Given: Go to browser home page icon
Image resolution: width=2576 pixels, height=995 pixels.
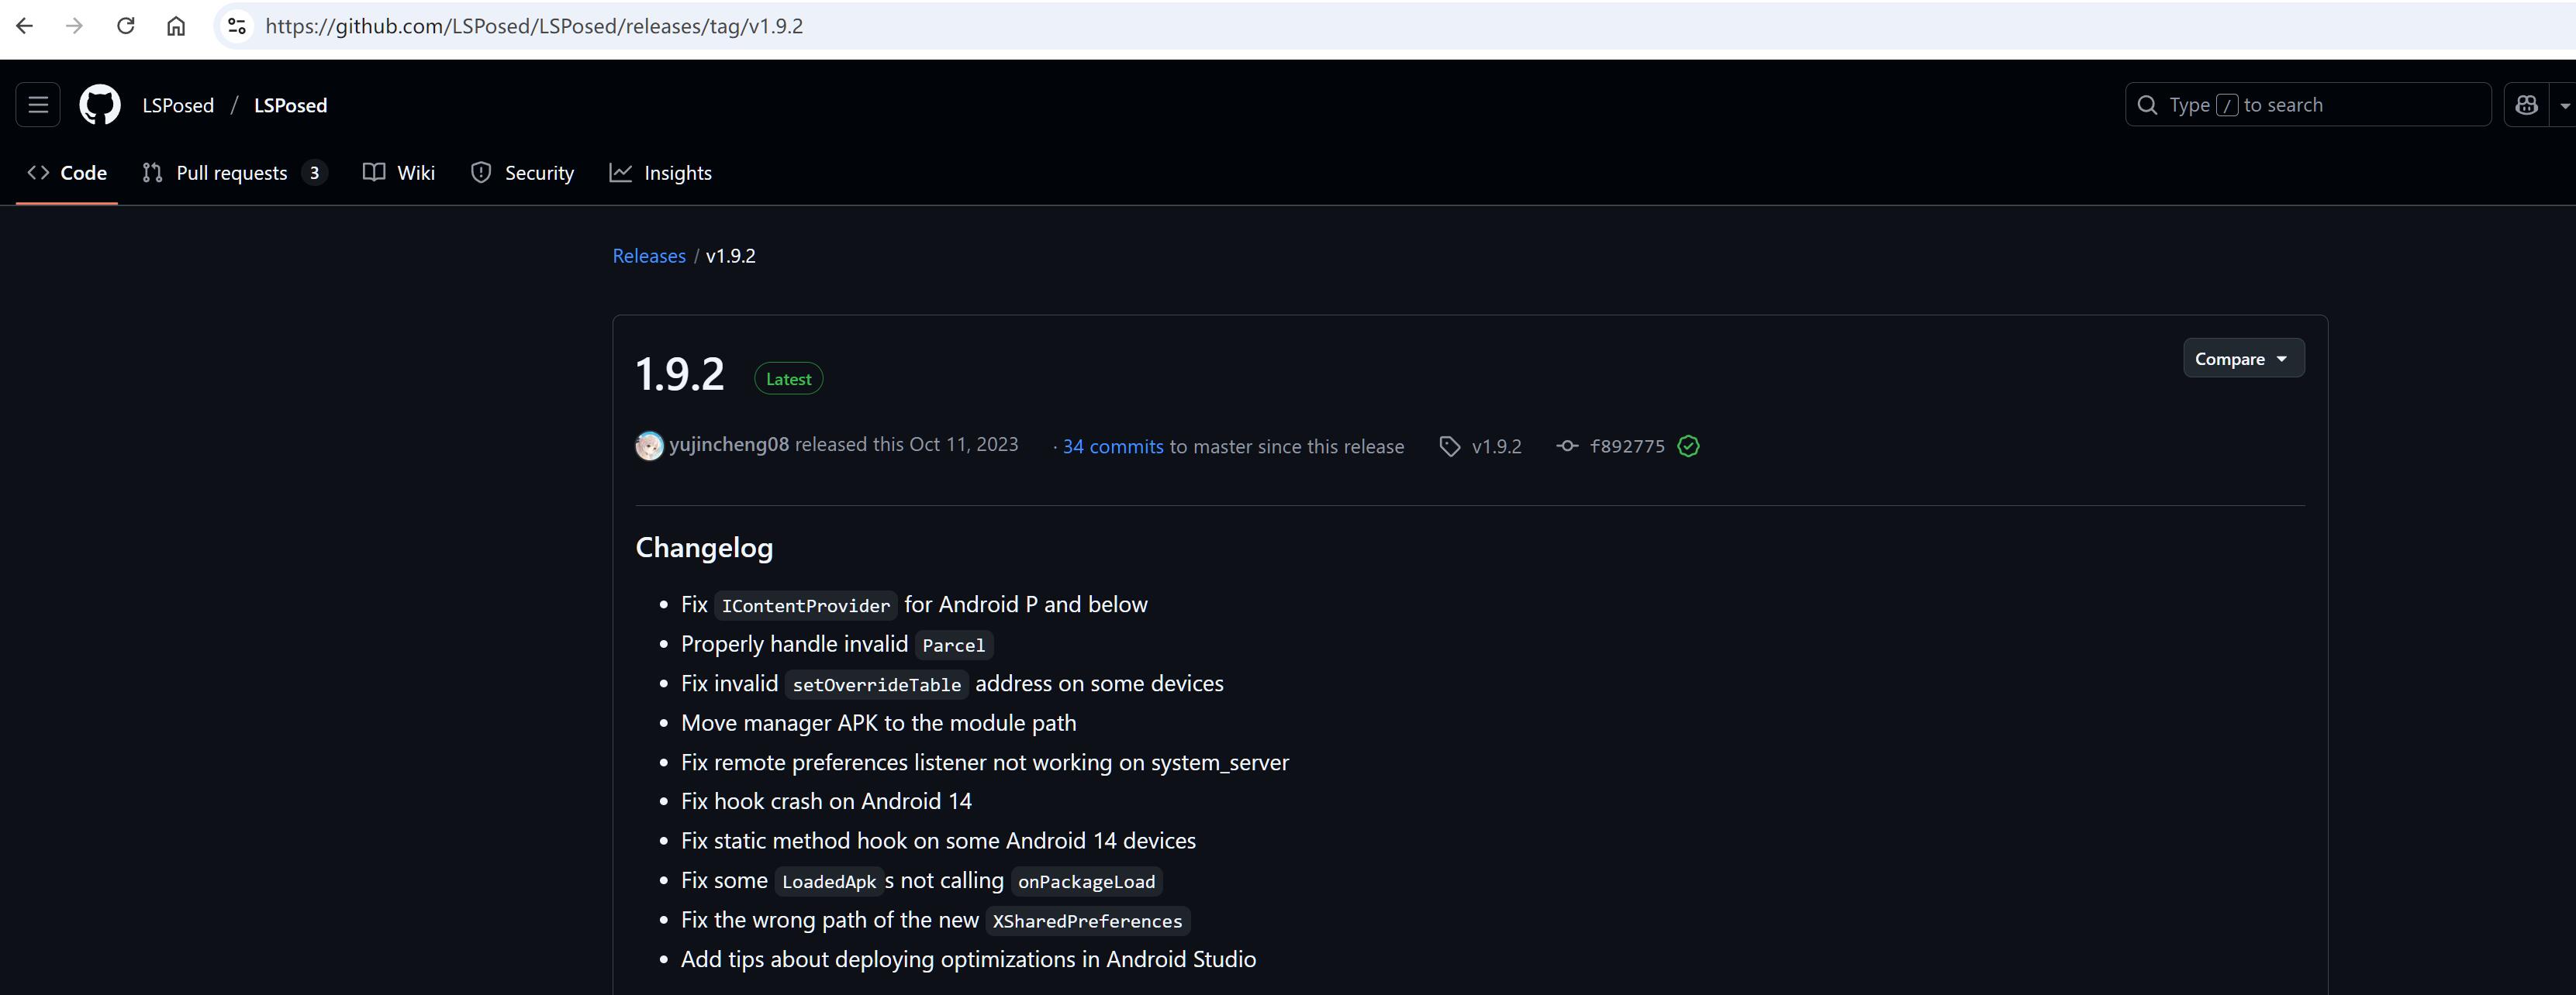Looking at the screenshot, I should (x=176, y=26).
